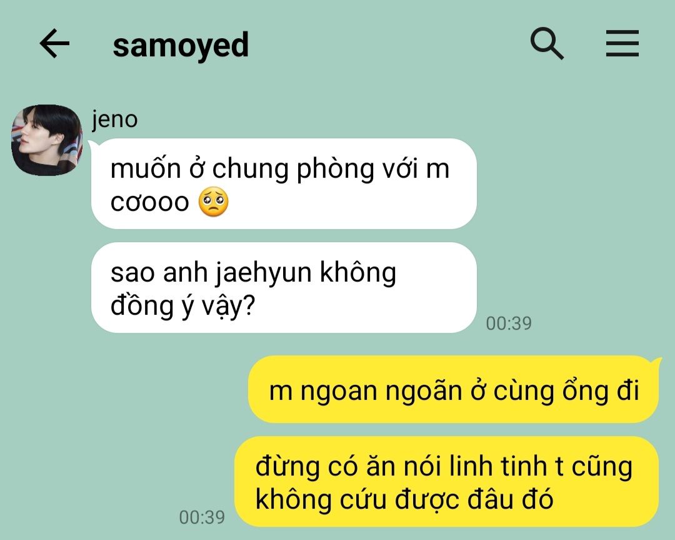Open the hamburger menu icon
This screenshot has height=540, width=675.
tap(622, 43)
